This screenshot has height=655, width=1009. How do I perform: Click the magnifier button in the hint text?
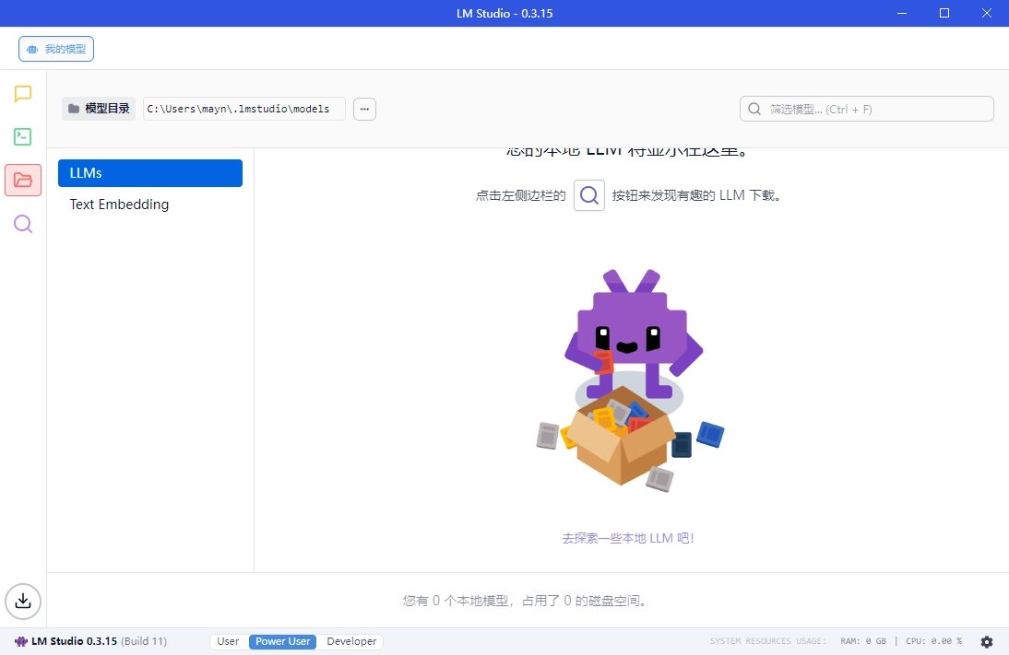589,195
